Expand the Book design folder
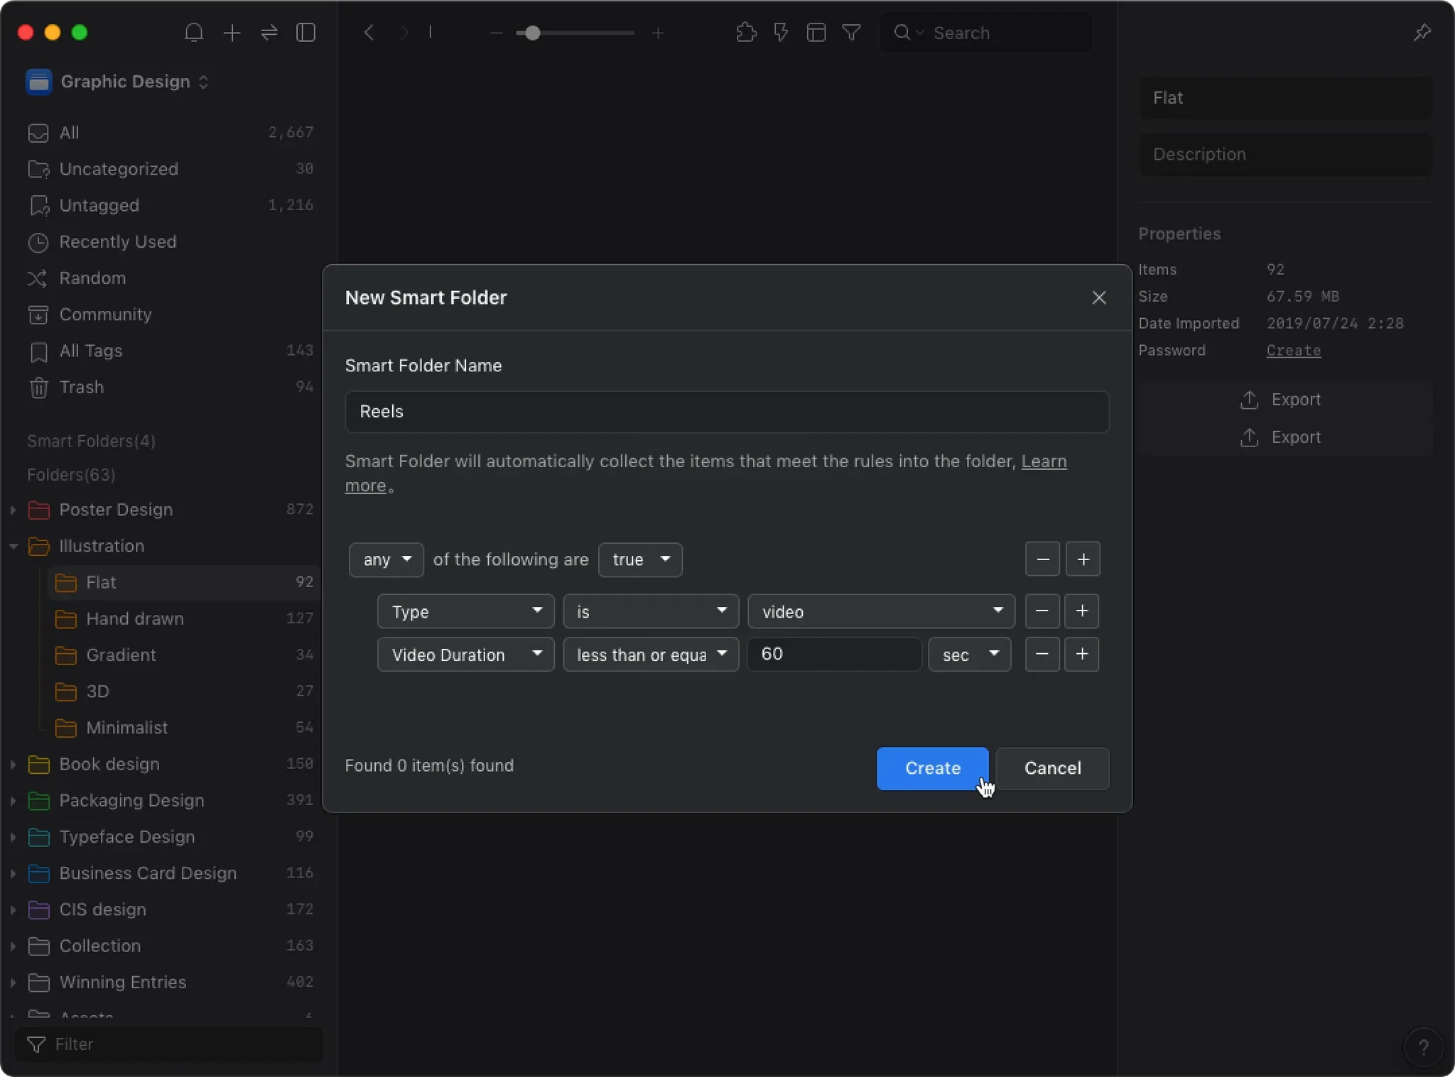Image resolution: width=1455 pixels, height=1077 pixels. [x=13, y=764]
